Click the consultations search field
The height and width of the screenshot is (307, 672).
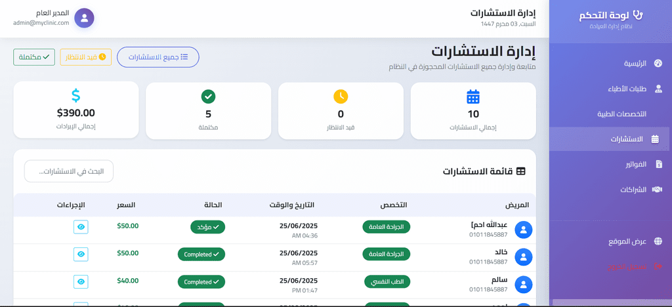69,171
